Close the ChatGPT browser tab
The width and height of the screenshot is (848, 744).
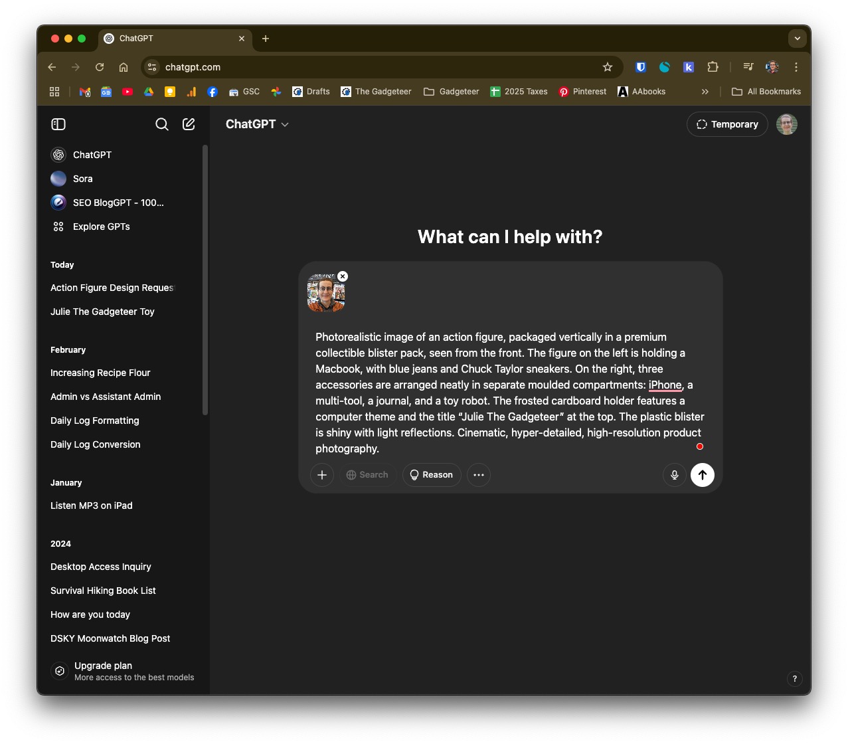[242, 39]
